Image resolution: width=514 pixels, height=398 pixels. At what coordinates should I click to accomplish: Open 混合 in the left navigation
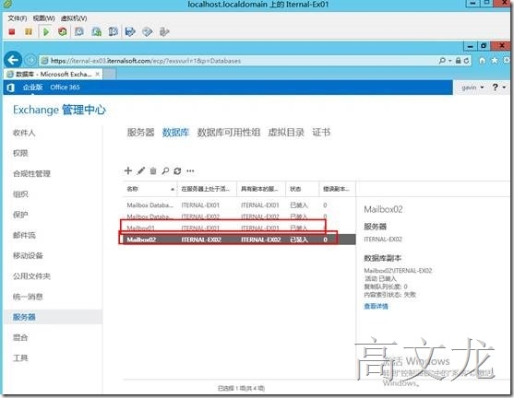pos(20,337)
